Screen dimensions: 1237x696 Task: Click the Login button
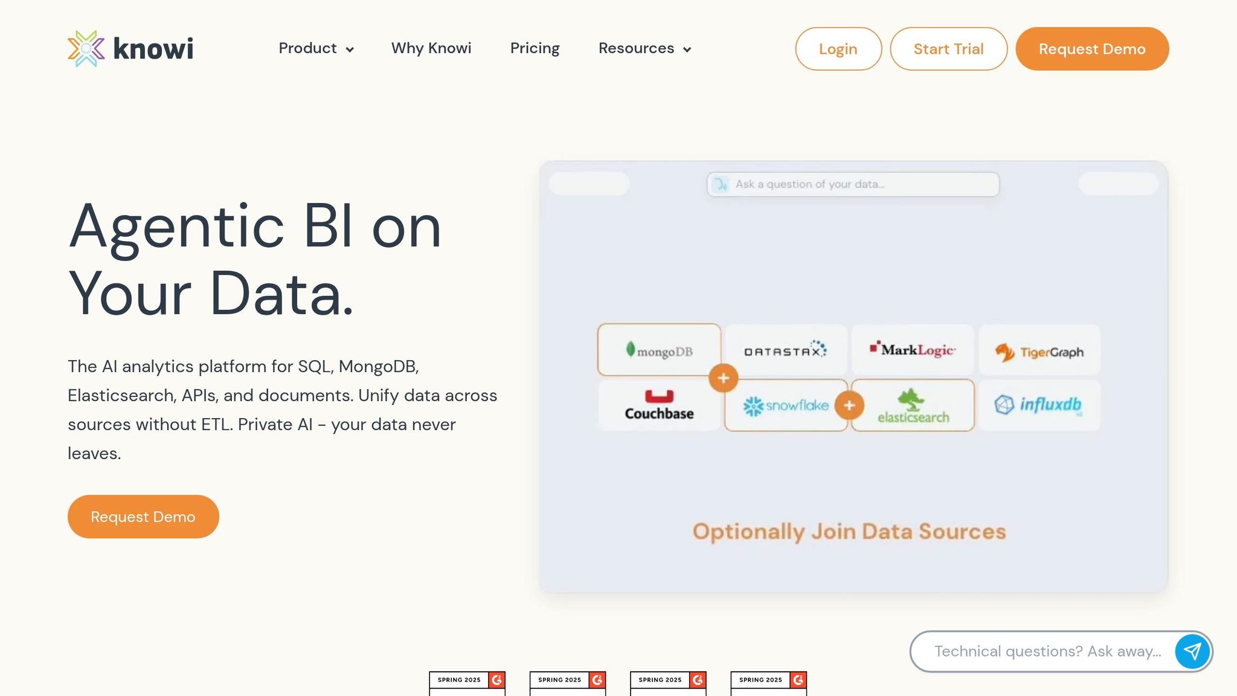click(x=838, y=49)
